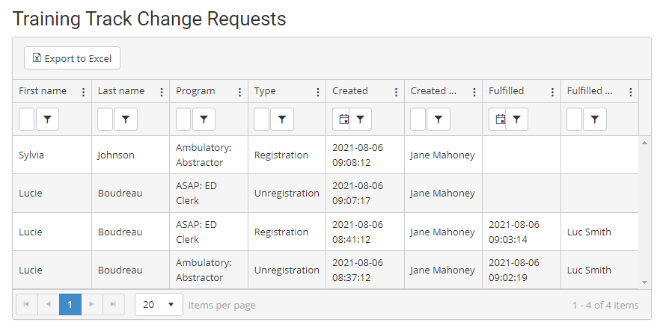The width and height of the screenshot is (663, 331).
Task: Open the Type column options menu
Action: (x=318, y=92)
